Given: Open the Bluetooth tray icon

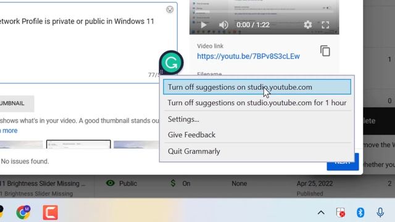Looking at the screenshot, I should 360,212.
